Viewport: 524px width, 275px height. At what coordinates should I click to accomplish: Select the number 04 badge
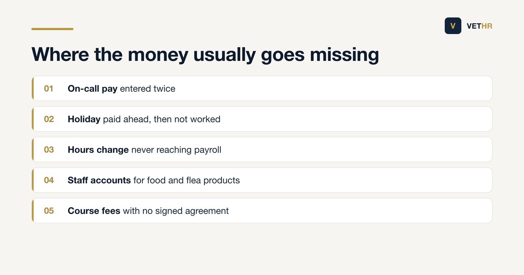[x=49, y=180]
